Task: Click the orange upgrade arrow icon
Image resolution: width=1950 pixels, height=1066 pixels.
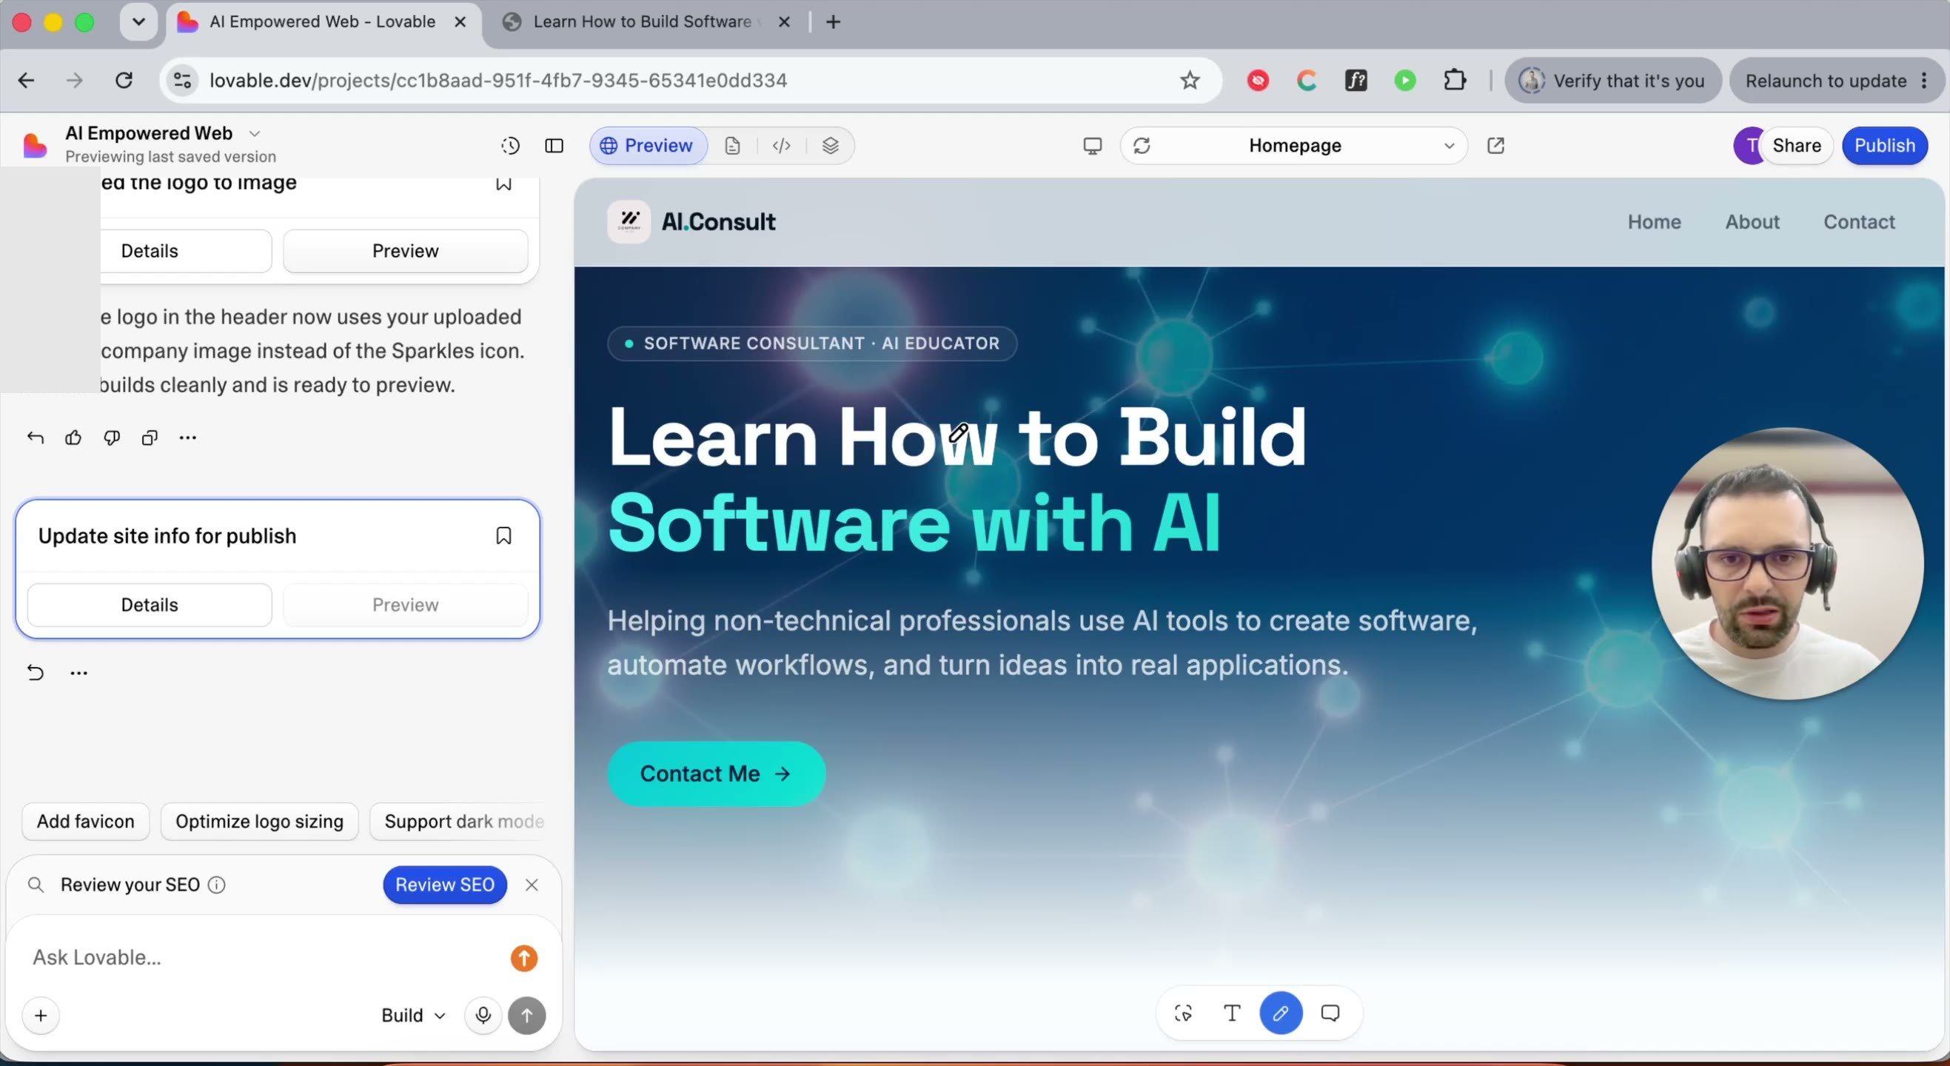Action: coord(524,958)
